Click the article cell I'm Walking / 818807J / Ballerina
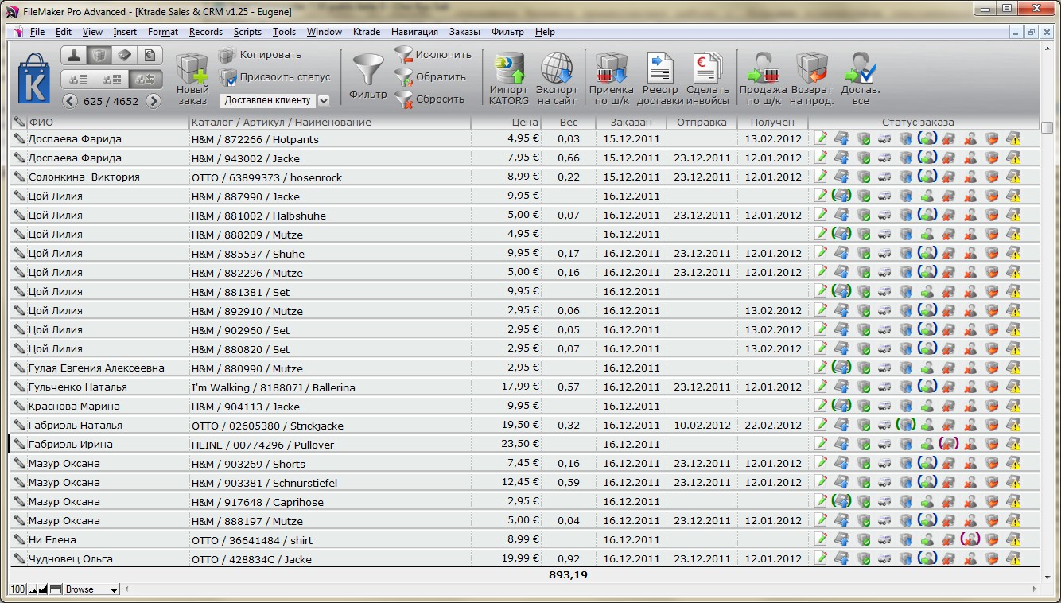 point(330,387)
